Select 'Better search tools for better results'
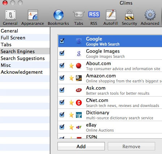Viewport: 162px width, 154px height. pyautogui.click(x=118, y=93)
